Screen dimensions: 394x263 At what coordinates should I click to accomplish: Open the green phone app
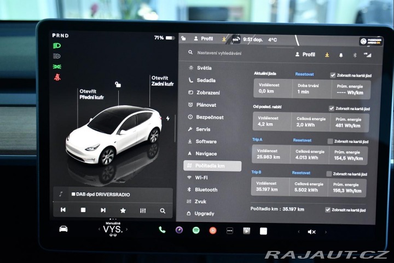[162, 230]
